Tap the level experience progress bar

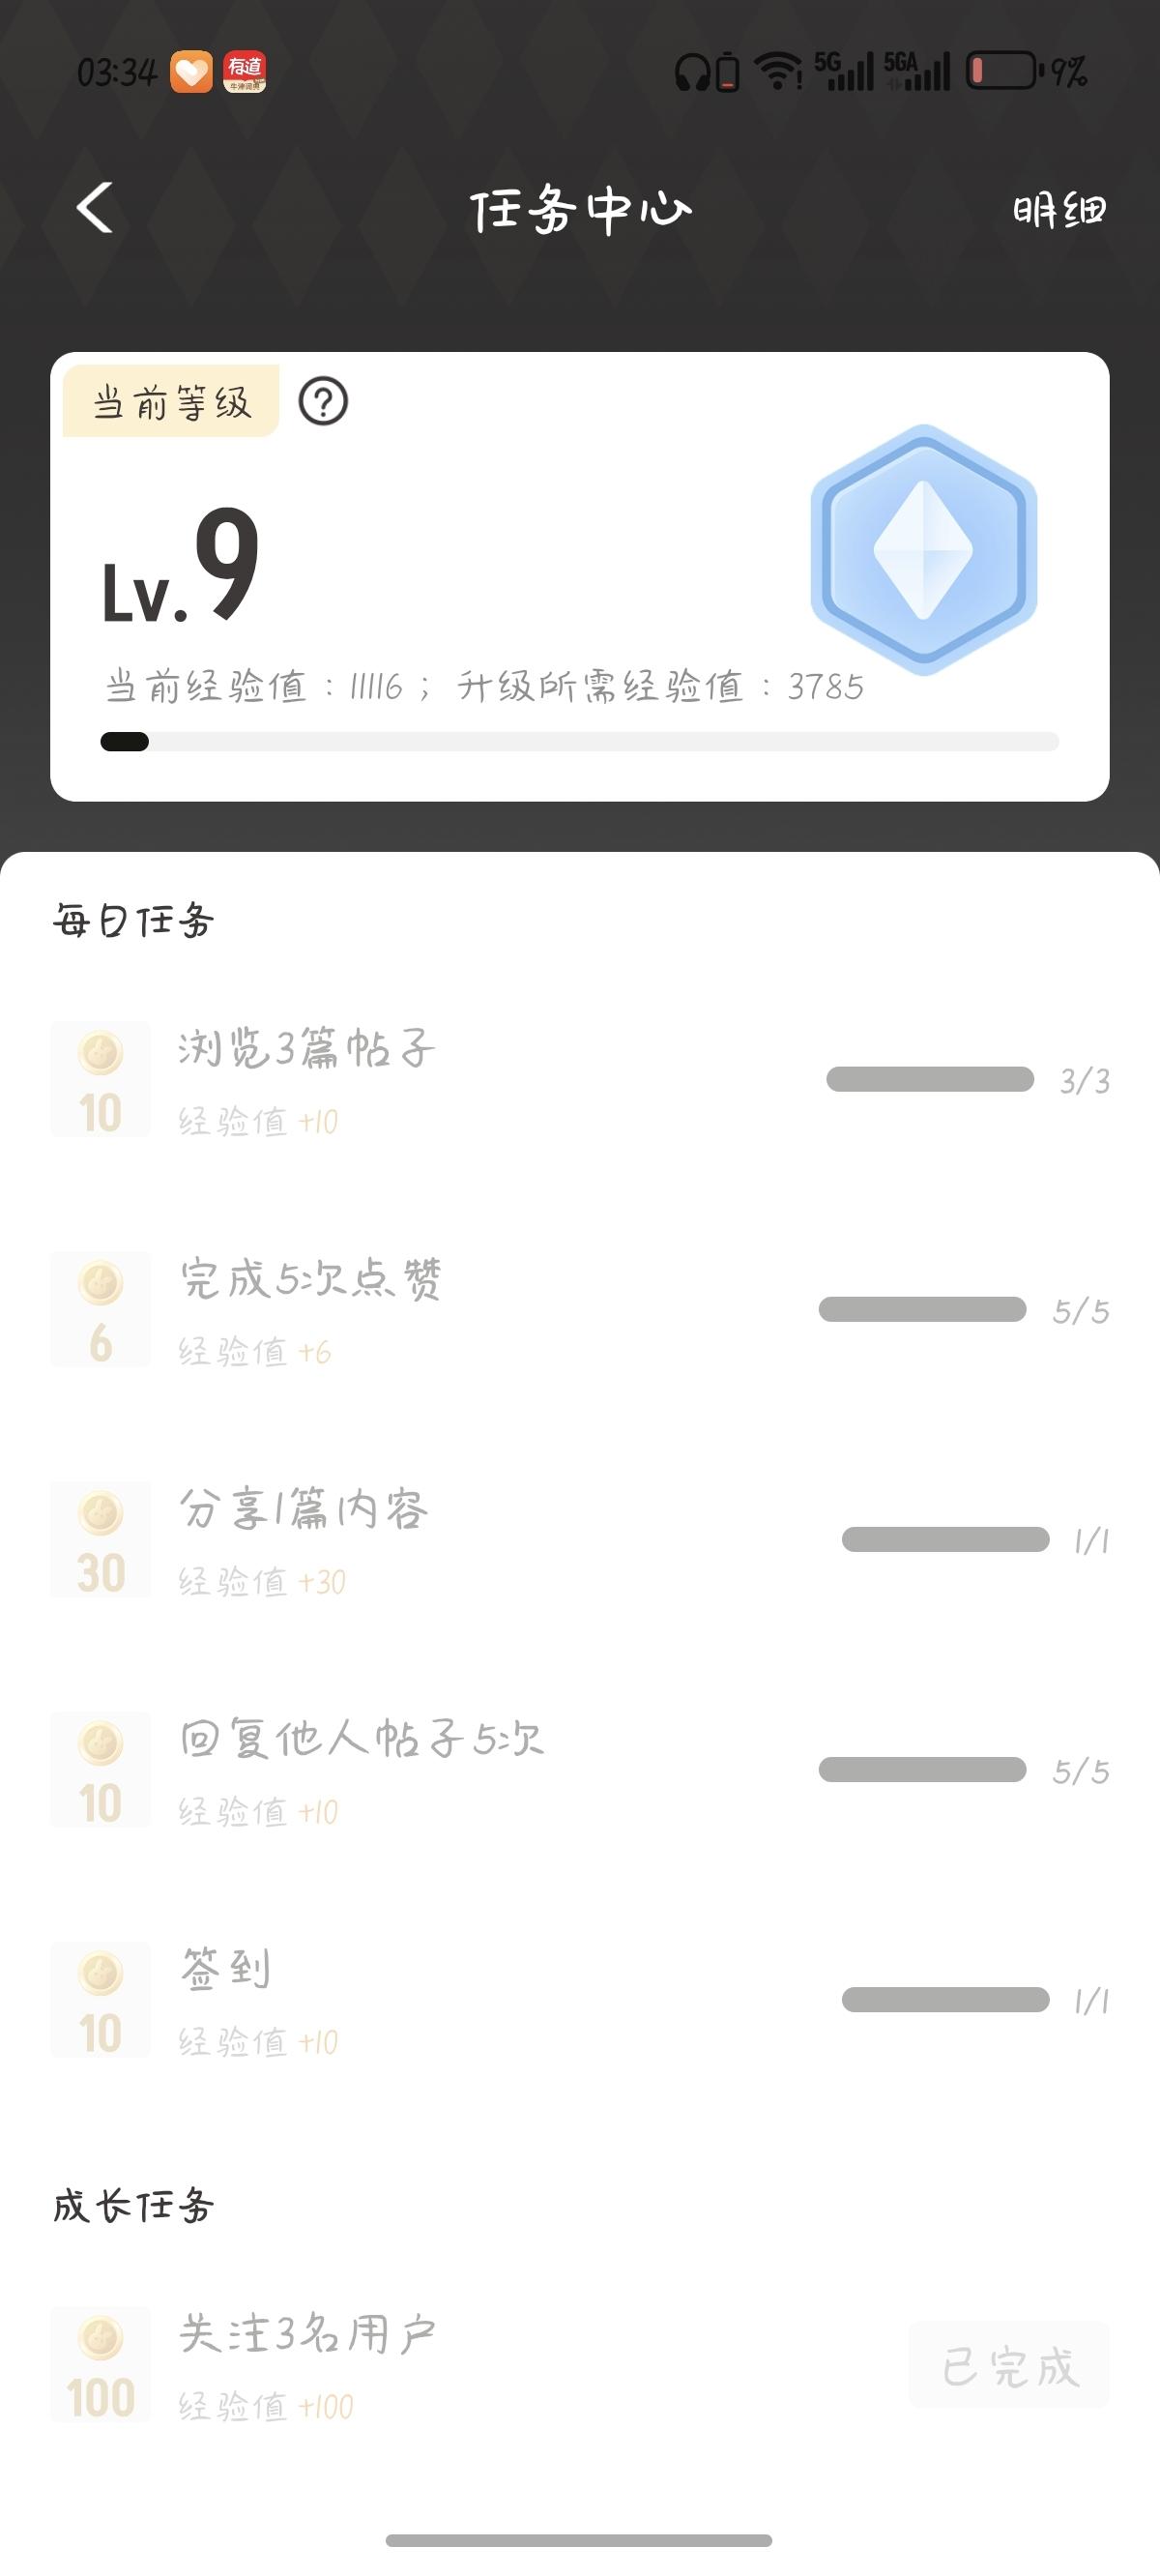(579, 742)
